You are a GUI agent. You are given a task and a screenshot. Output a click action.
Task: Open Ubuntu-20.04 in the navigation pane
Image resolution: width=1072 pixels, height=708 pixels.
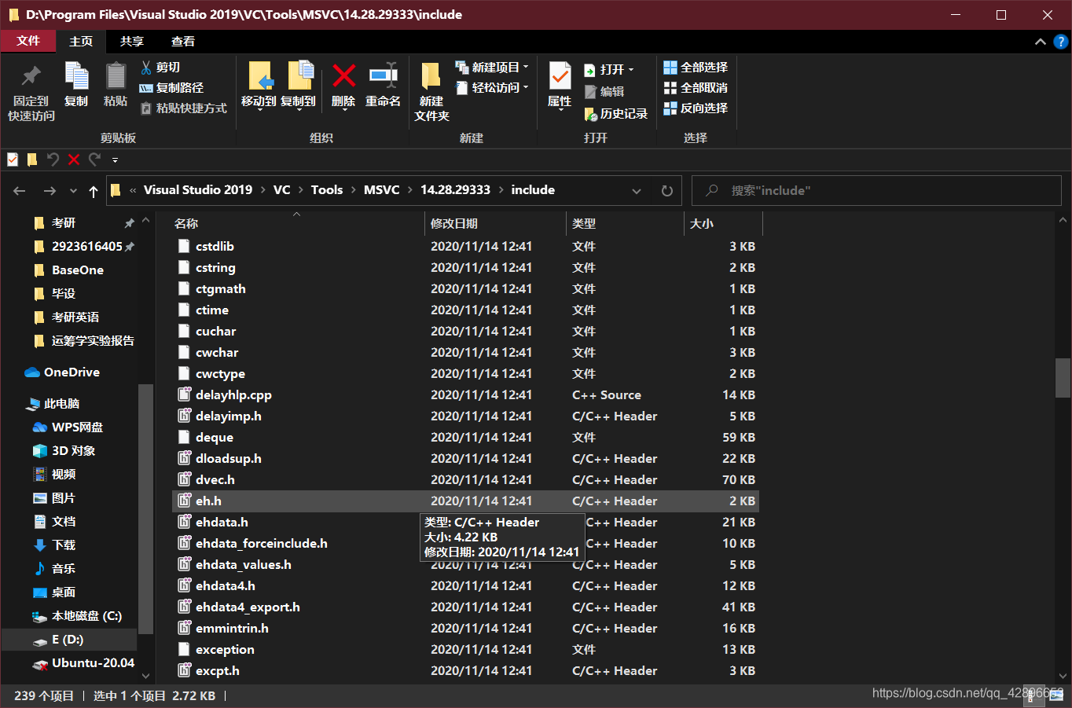(x=93, y=663)
